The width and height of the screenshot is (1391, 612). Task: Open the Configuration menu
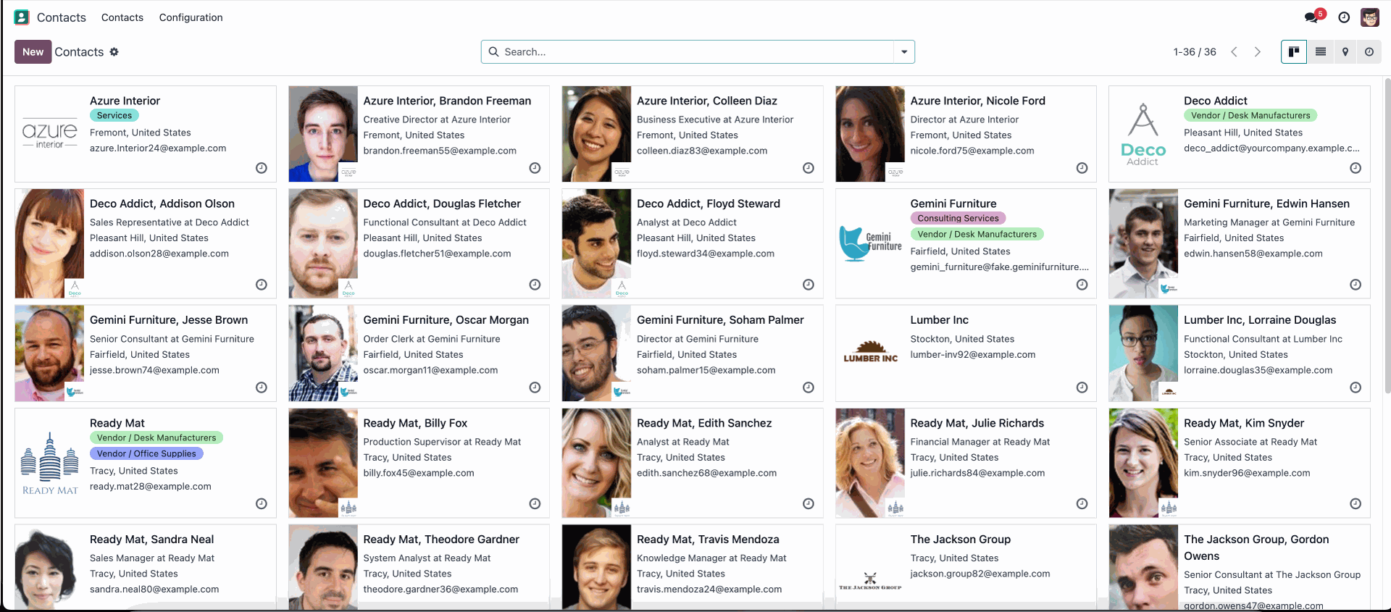click(x=191, y=17)
